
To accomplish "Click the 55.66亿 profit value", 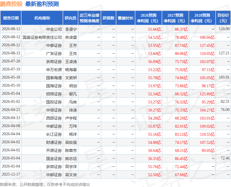I will pos(154,29).
